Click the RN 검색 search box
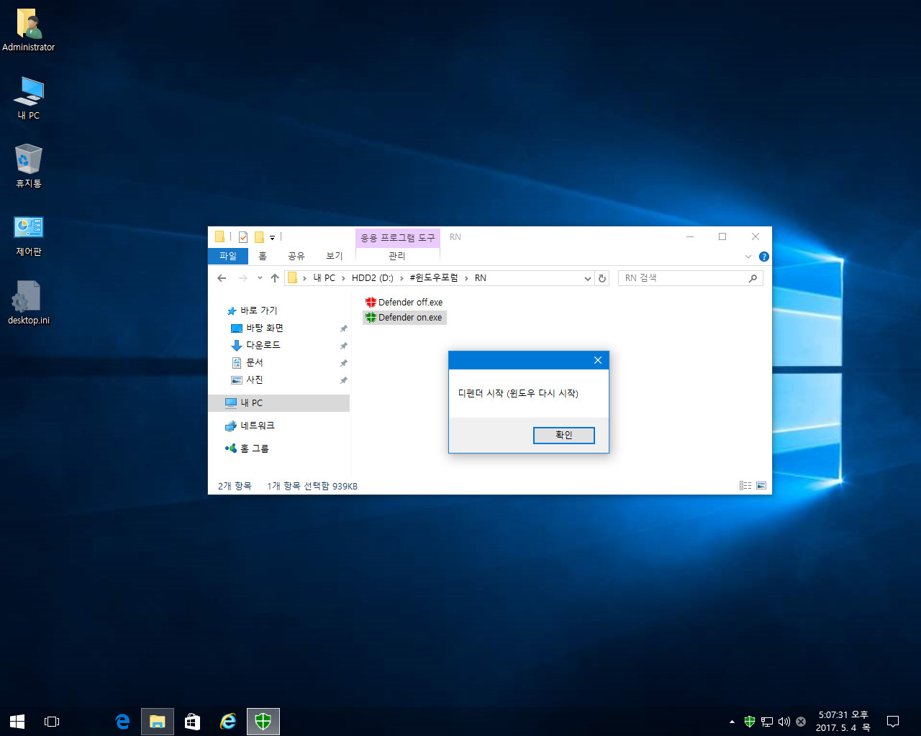The image size is (921, 736). point(683,278)
